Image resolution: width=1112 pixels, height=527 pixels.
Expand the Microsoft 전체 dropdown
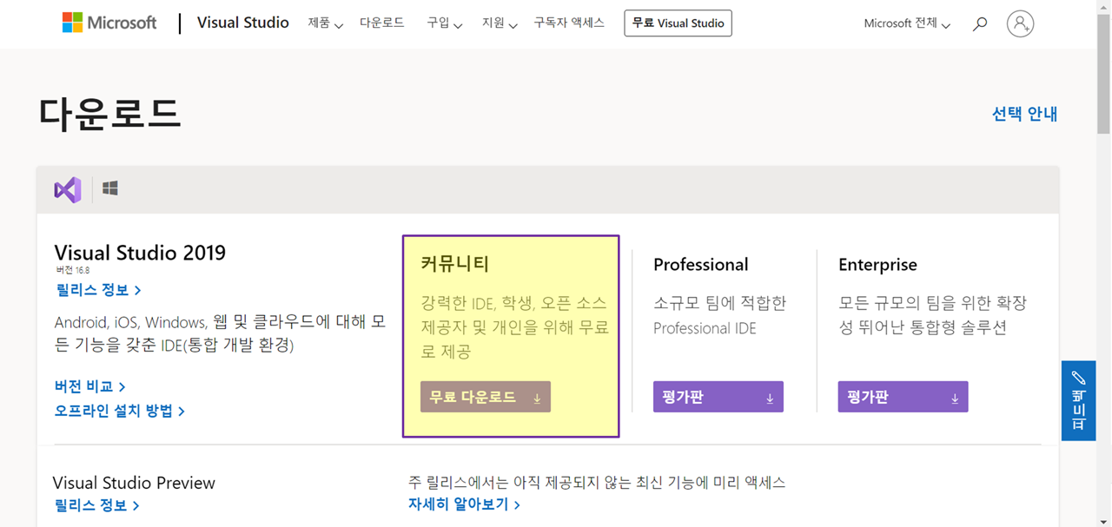coord(907,24)
